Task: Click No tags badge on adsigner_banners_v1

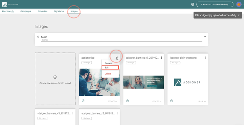Action: 131,63
